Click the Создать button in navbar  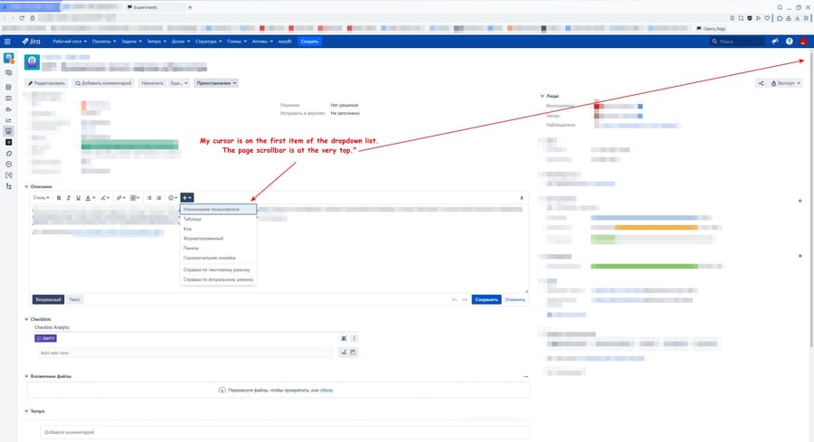(x=309, y=42)
